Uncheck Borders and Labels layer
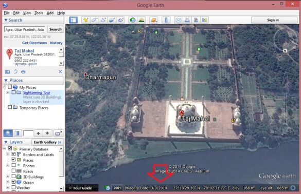301x194 pixels. tap(13, 154)
